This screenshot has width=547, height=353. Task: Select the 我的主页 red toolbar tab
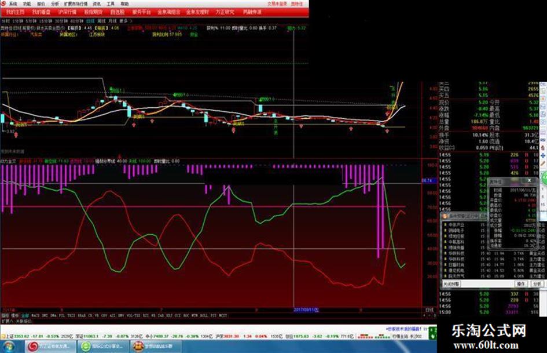(16, 12)
